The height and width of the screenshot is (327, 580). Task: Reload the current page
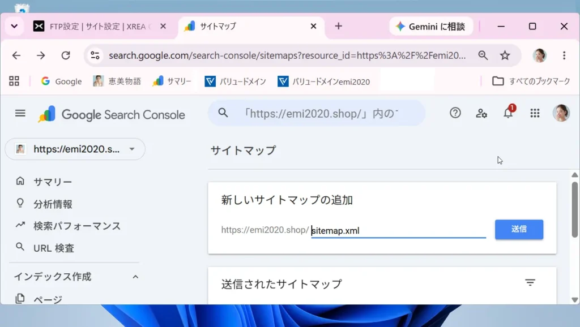click(66, 55)
